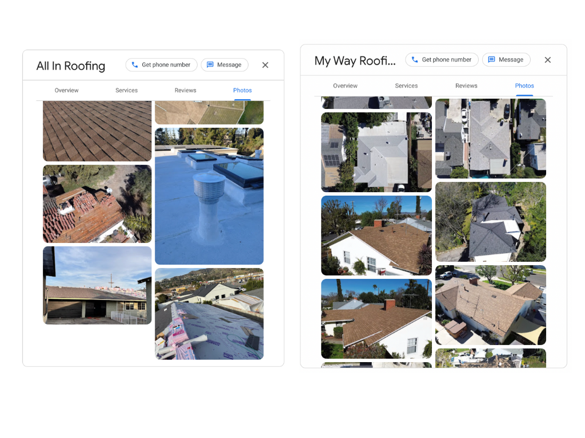Click the message bubble icon on All In Roofing panel
The height and width of the screenshot is (438, 585).
click(x=210, y=64)
